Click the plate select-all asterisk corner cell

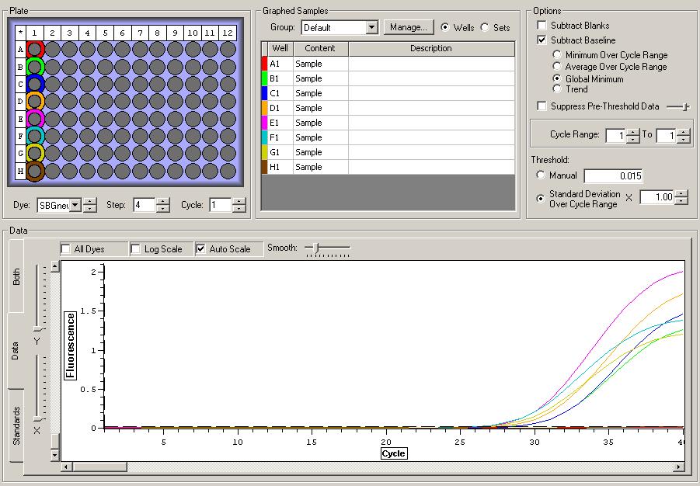pos(20,33)
